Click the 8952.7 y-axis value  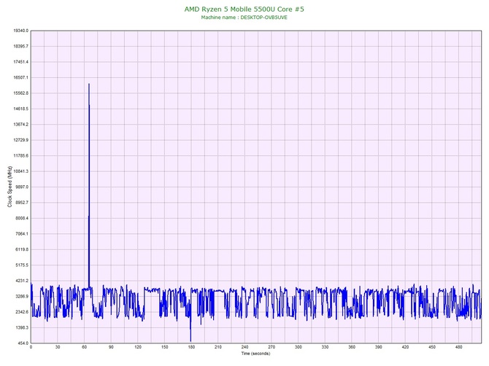pyautogui.click(x=22, y=203)
